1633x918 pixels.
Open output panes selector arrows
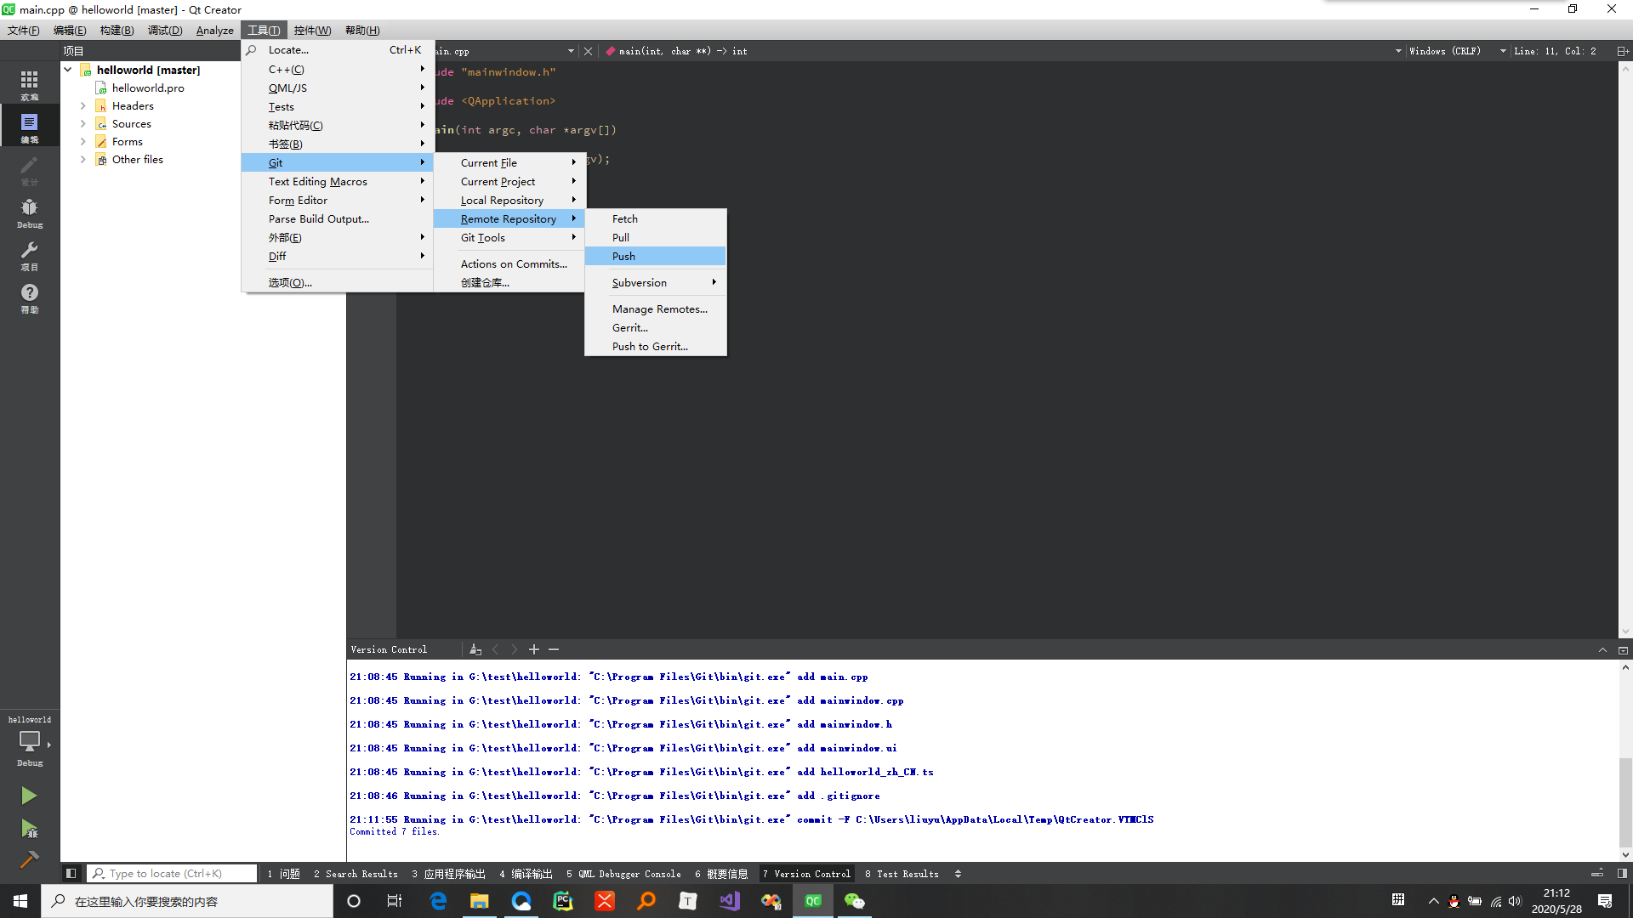pyautogui.click(x=958, y=874)
